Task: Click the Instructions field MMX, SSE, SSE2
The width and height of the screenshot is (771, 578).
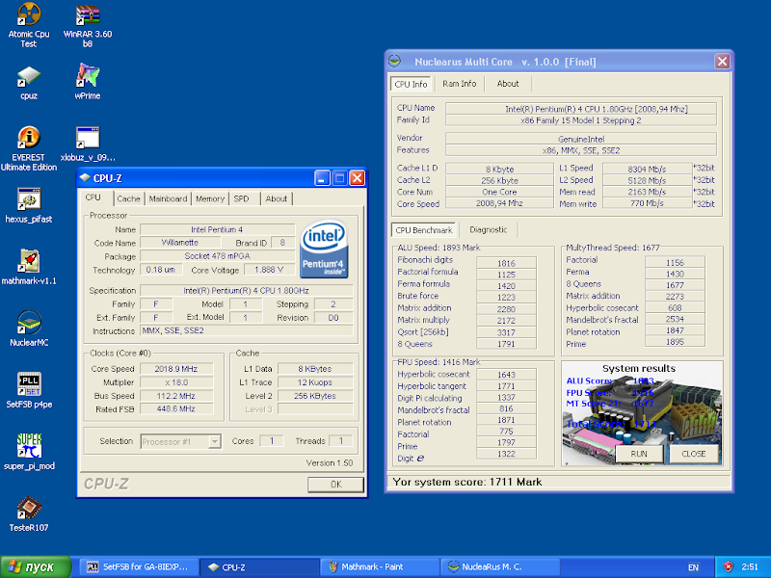Action: tap(247, 330)
